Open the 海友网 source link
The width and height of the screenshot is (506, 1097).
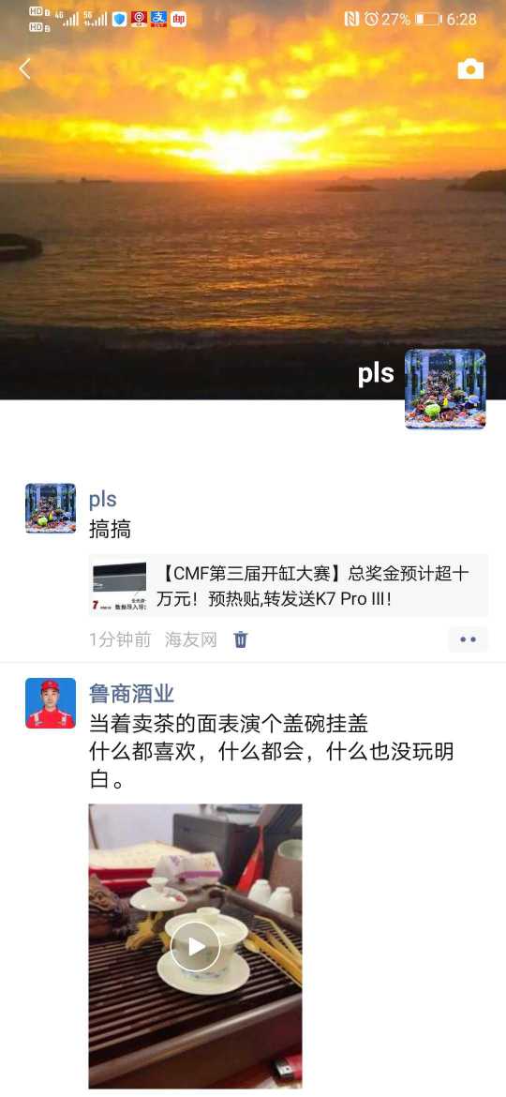pos(191,639)
